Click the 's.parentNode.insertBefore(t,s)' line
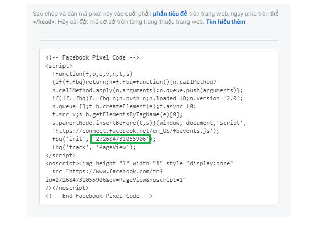315x234 pixels. point(149,123)
